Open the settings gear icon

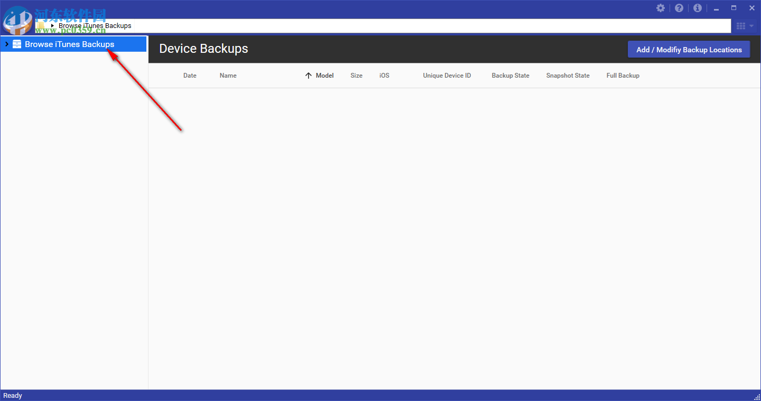point(661,8)
